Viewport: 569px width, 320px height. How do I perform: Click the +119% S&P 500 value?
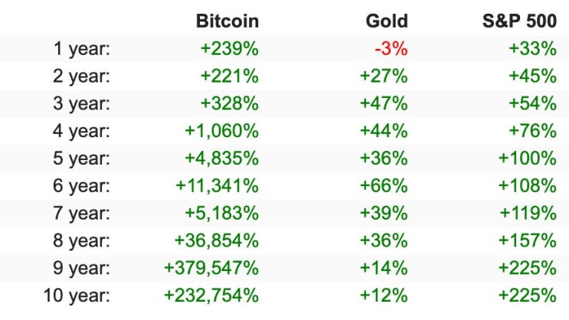tap(528, 213)
